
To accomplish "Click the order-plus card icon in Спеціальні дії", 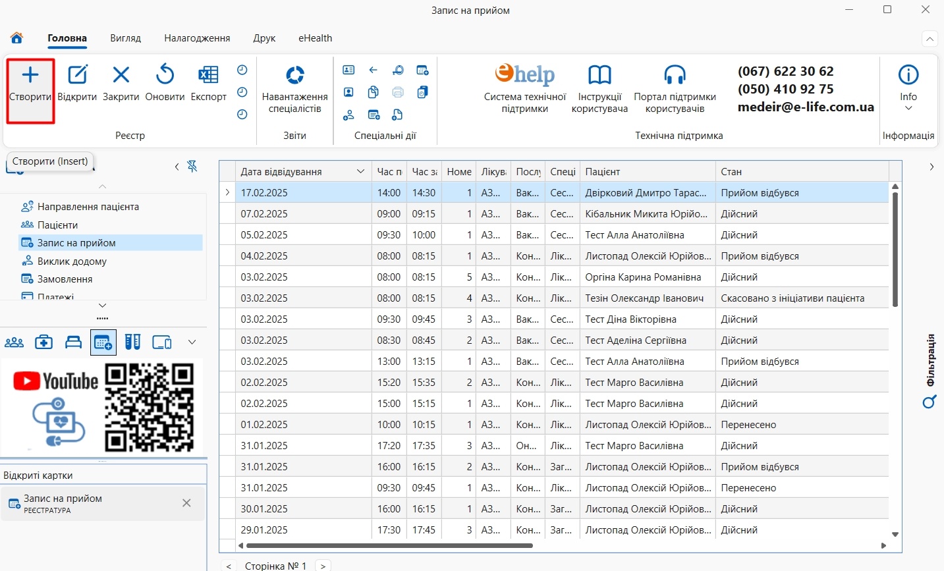I will point(374,115).
